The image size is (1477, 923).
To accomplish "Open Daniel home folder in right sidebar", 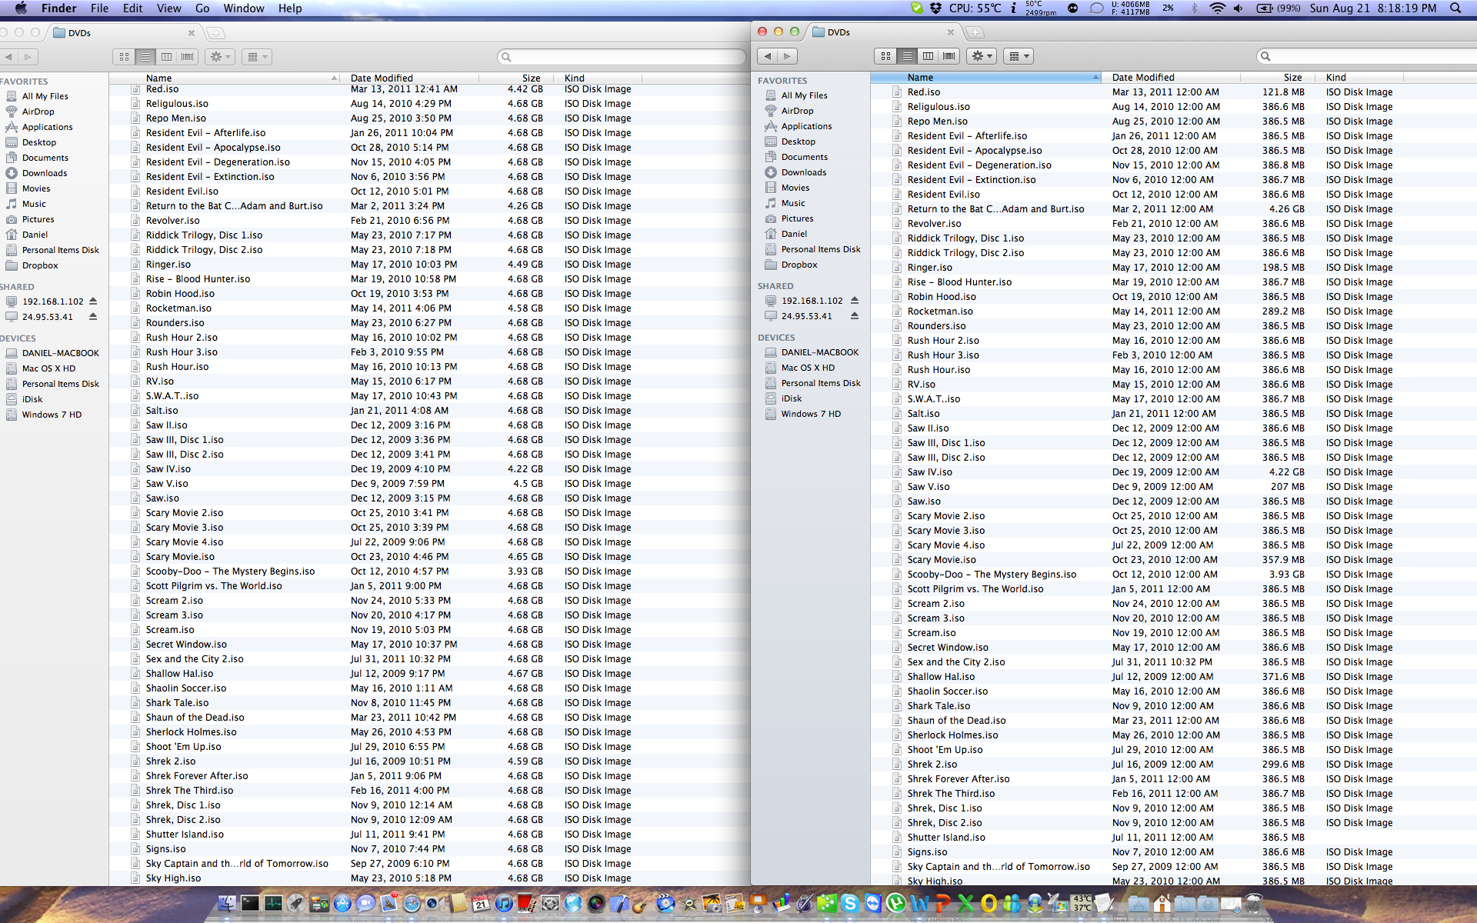I will 794,234.
